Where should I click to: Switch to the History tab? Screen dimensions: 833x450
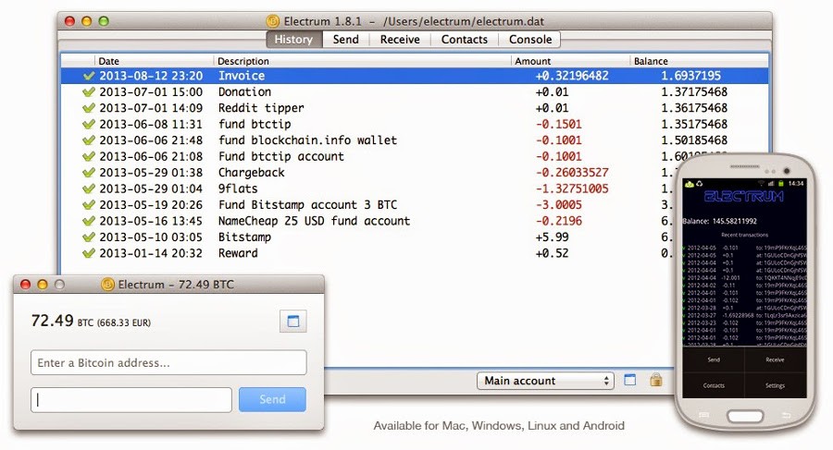293,39
